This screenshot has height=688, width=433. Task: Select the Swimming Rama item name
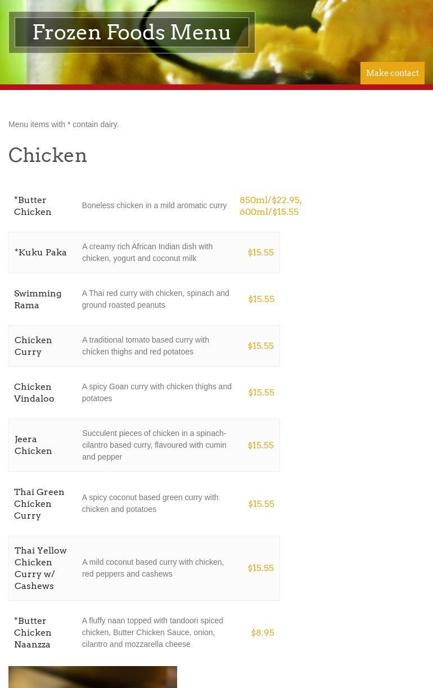(x=38, y=299)
